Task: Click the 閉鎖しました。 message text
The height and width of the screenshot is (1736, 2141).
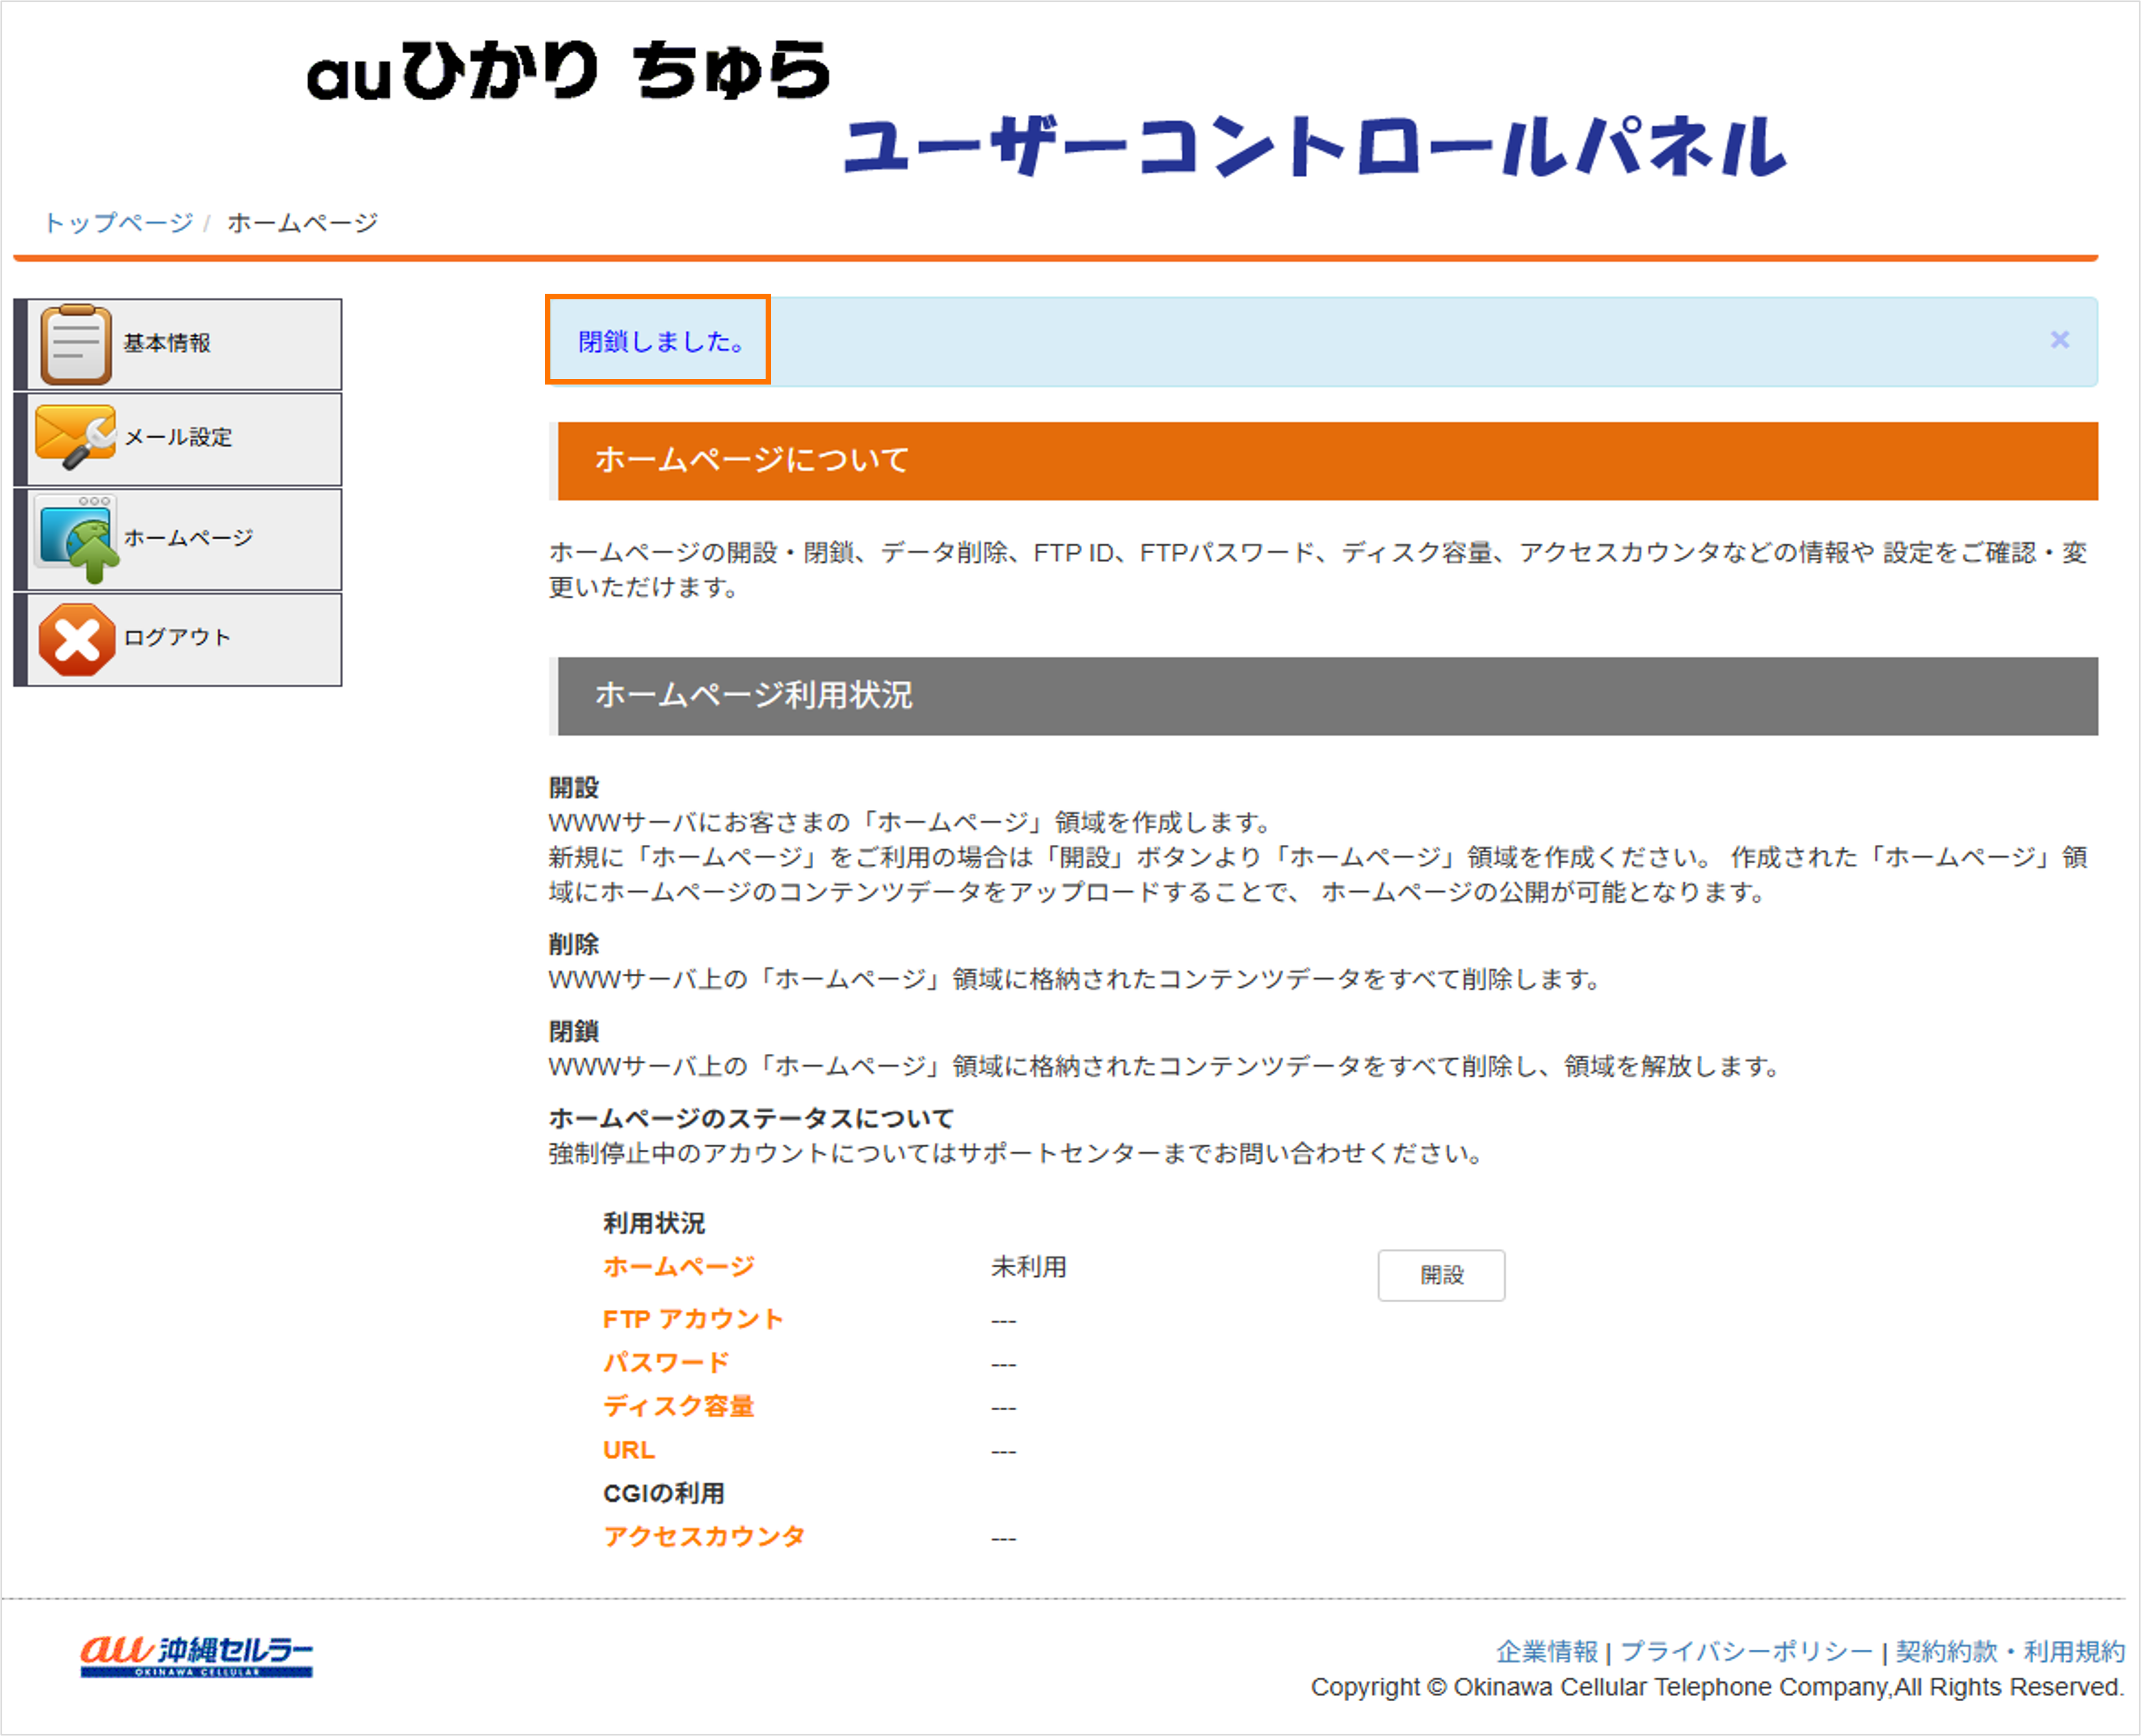Action: point(663,341)
